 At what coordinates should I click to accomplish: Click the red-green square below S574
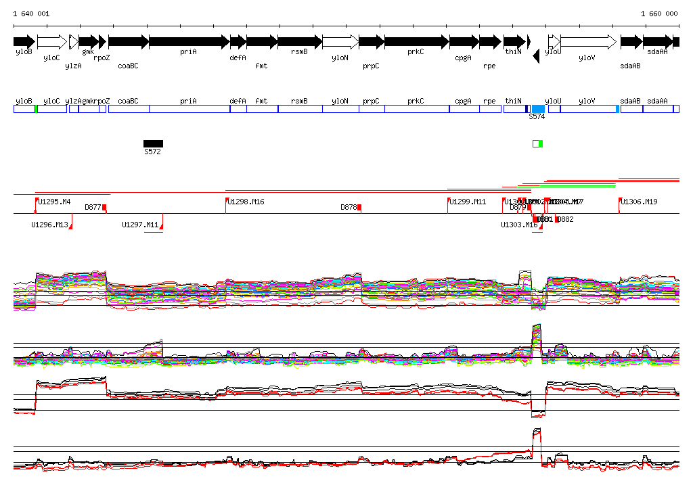537,143
